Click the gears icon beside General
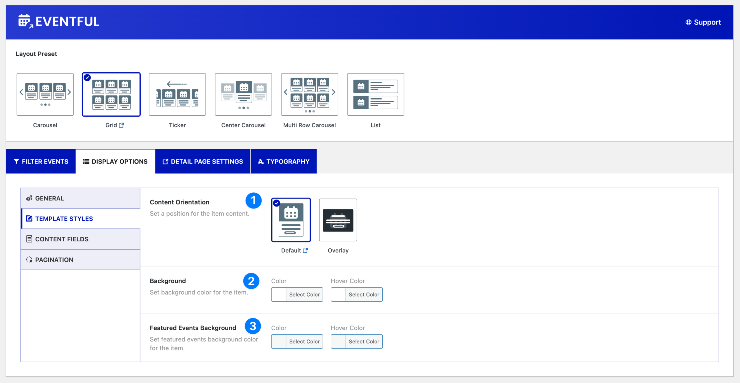The height and width of the screenshot is (383, 740). pyautogui.click(x=29, y=198)
